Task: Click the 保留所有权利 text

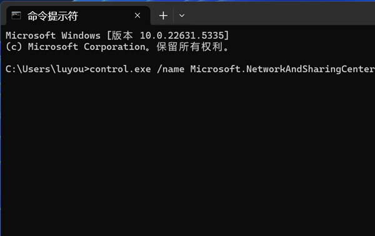Action: tap(189, 47)
